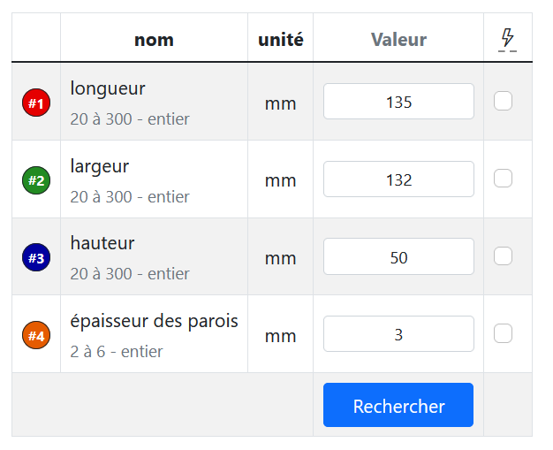553x450 pixels.
Task: Select the largeur input containing 132
Action: pyautogui.click(x=398, y=179)
